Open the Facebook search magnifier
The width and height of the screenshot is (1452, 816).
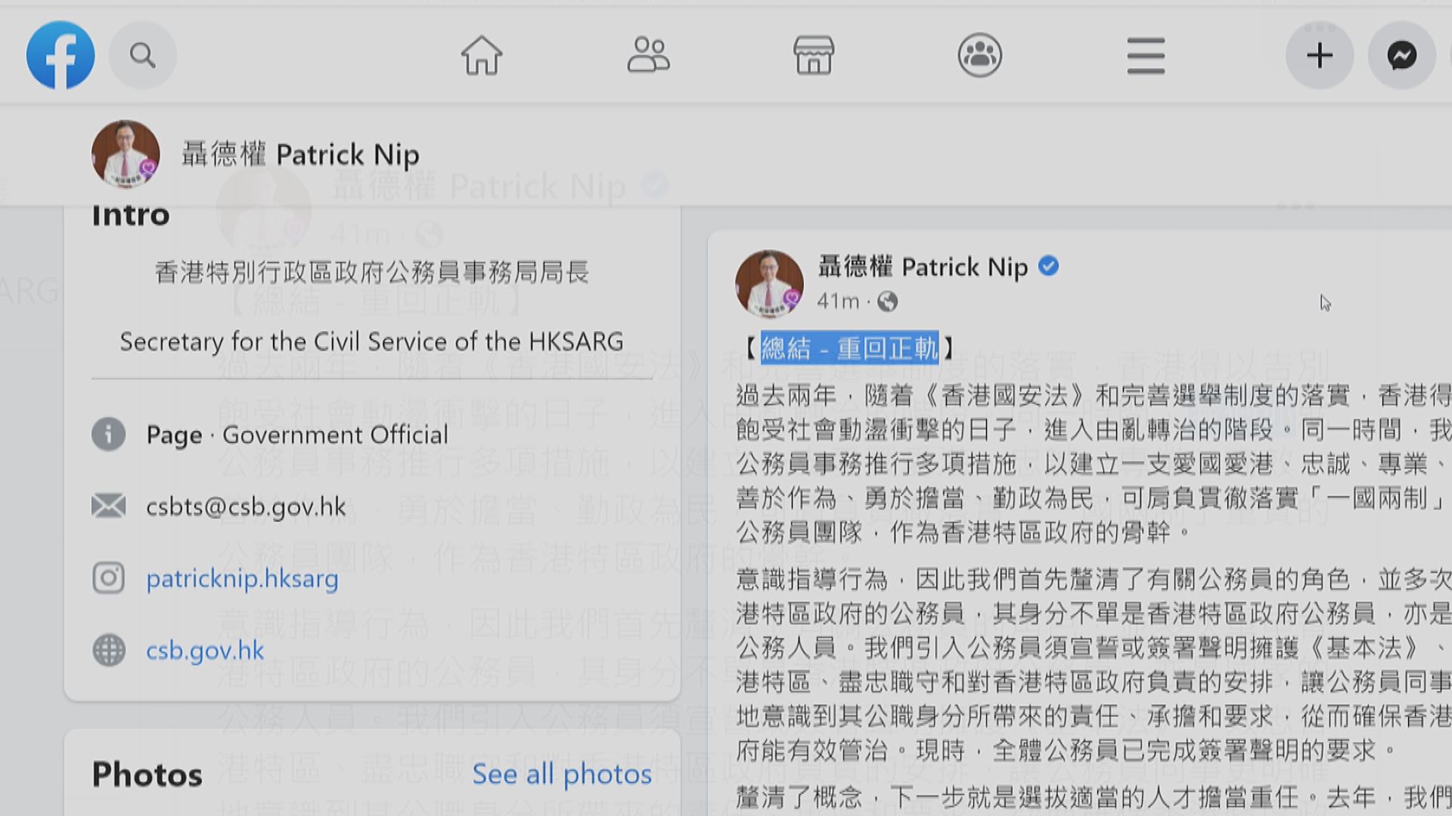tap(142, 55)
